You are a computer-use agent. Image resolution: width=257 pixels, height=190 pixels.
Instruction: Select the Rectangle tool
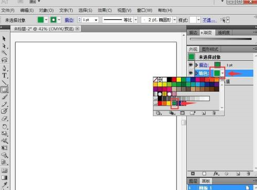4,90
